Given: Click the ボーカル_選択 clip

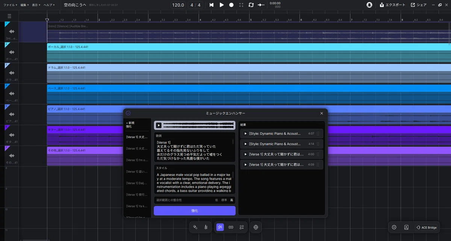Looking at the screenshot, I should tap(249, 53).
